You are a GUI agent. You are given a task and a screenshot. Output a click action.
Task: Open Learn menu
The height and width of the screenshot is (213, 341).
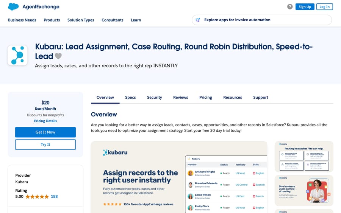[x=136, y=20]
